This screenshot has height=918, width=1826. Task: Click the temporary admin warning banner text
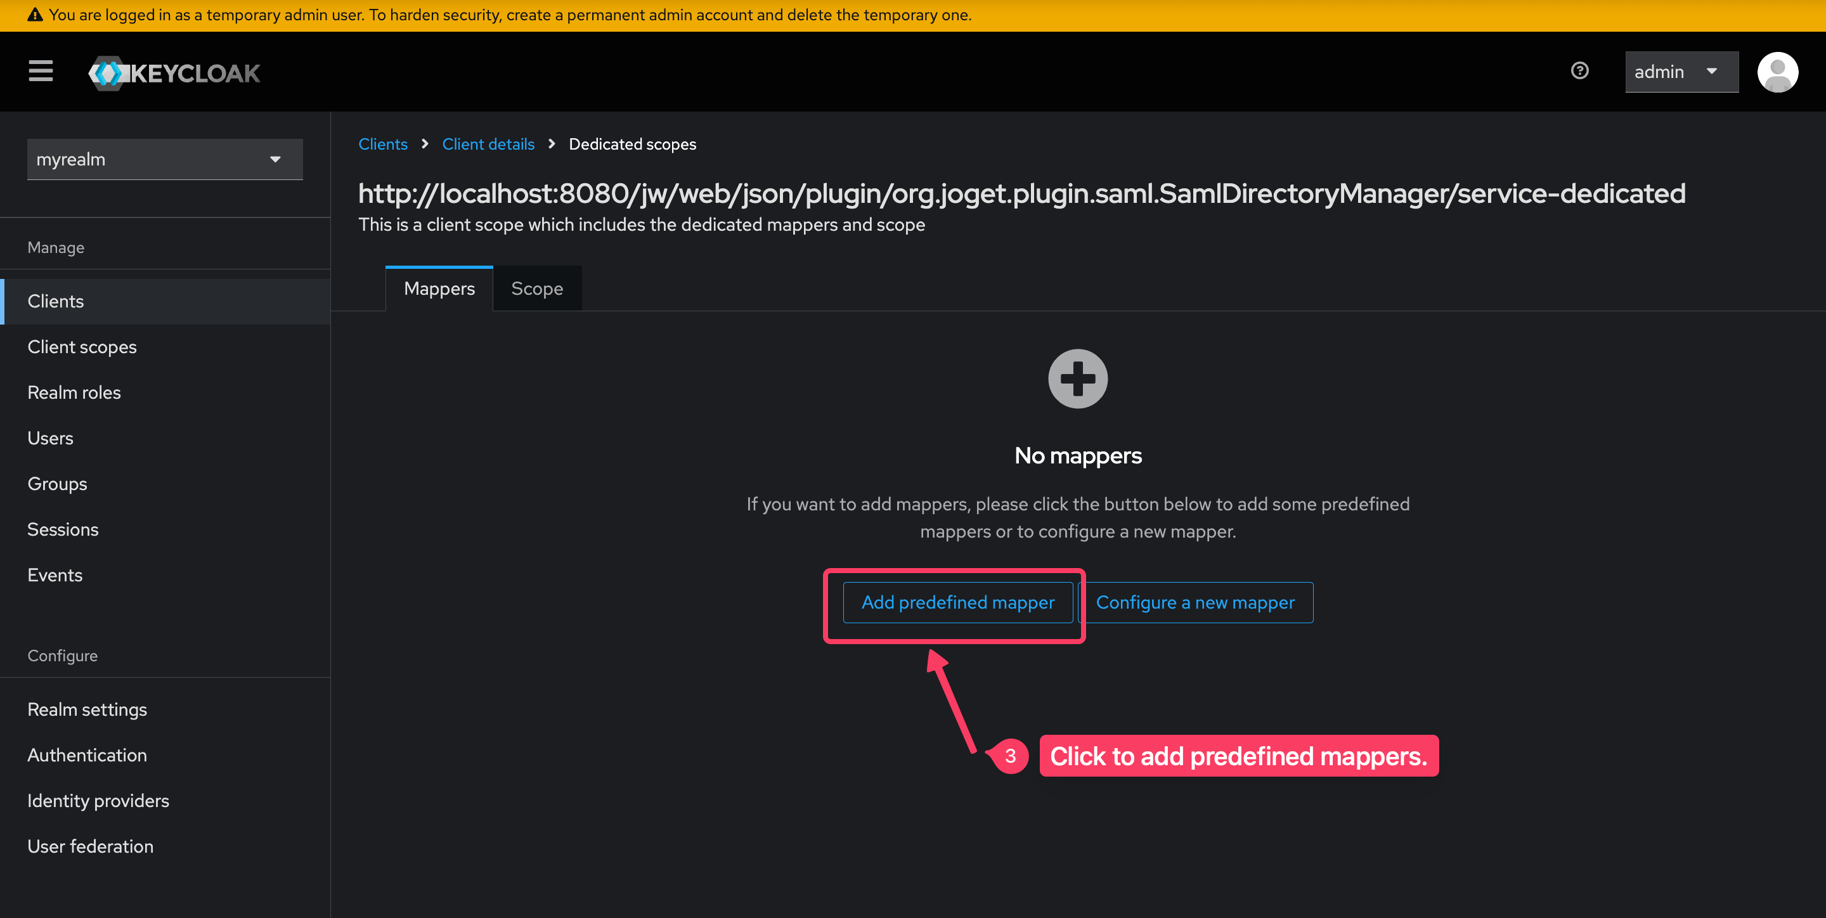pyautogui.click(x=510, y=15)
